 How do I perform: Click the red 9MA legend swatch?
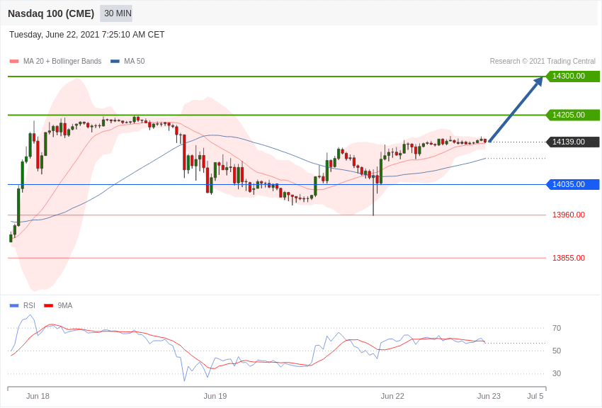coord(49,305)
